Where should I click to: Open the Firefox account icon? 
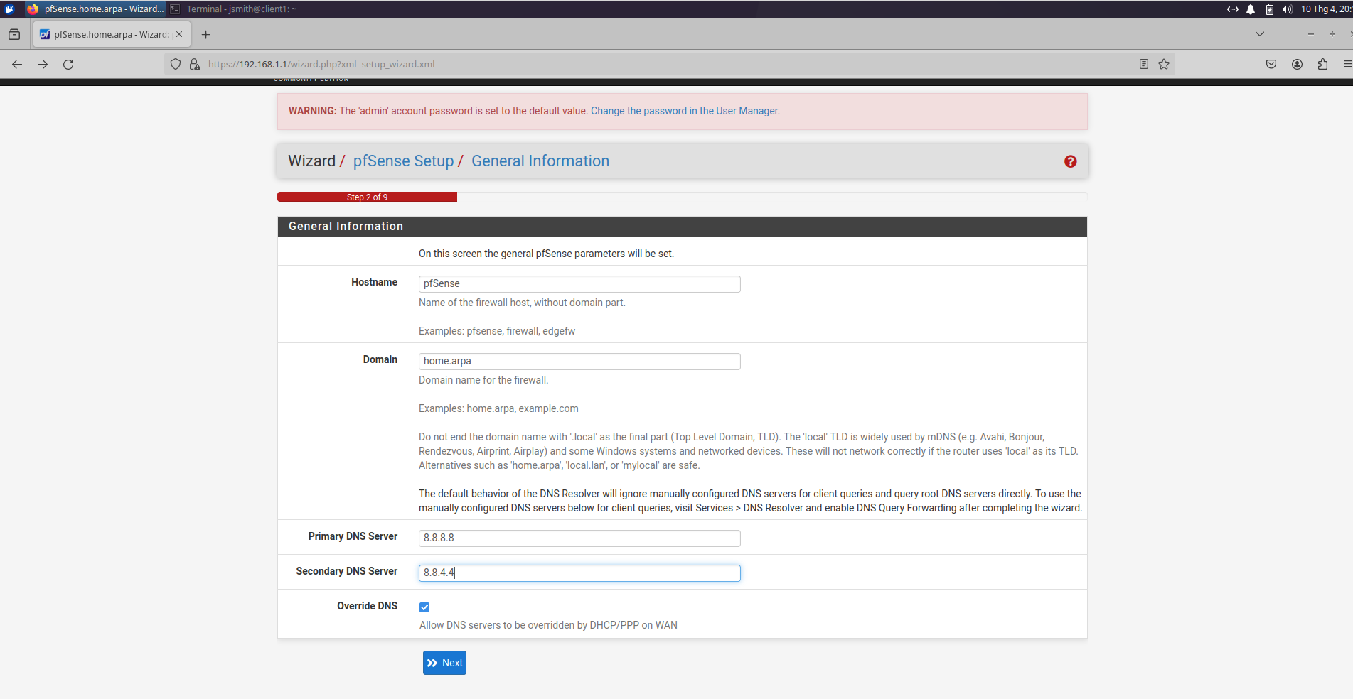1297,64
